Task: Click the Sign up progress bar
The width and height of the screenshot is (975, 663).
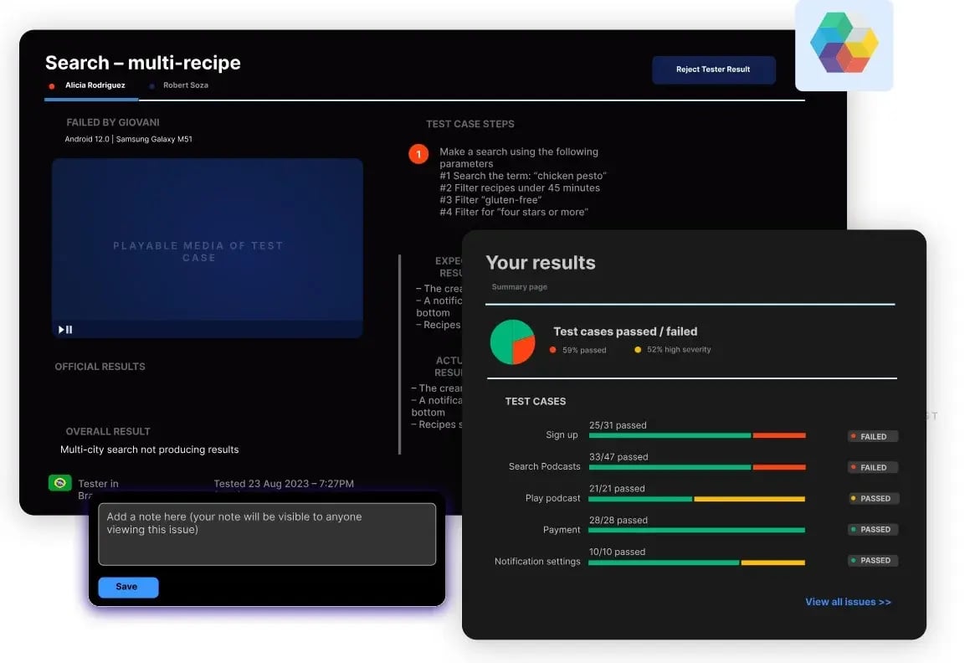Action: 696,435
